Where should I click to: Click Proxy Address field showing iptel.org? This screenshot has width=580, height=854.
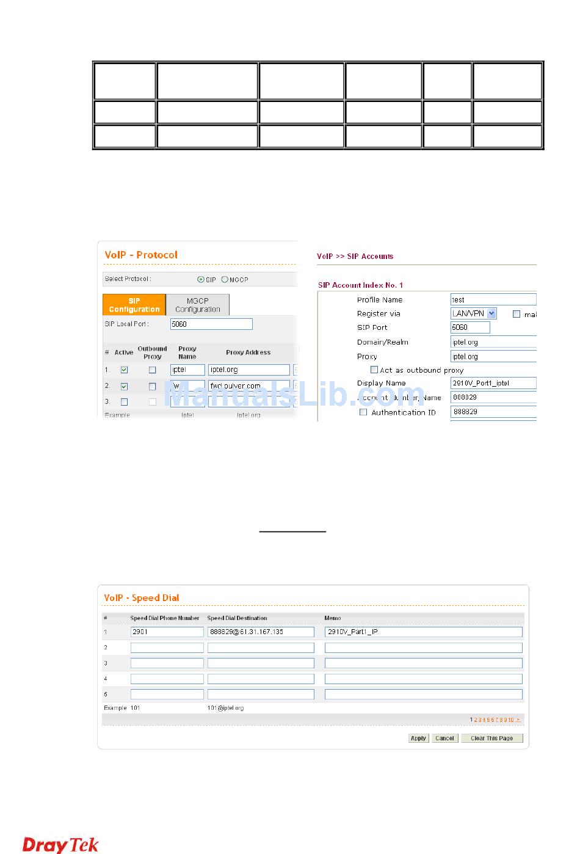point(249,370)
